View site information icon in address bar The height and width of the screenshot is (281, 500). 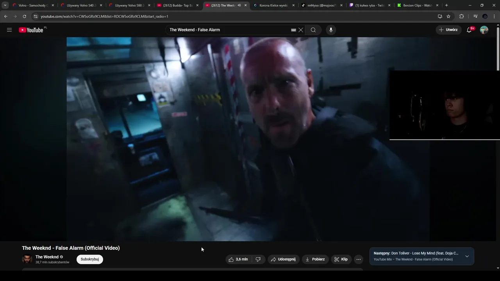point(36,16)
